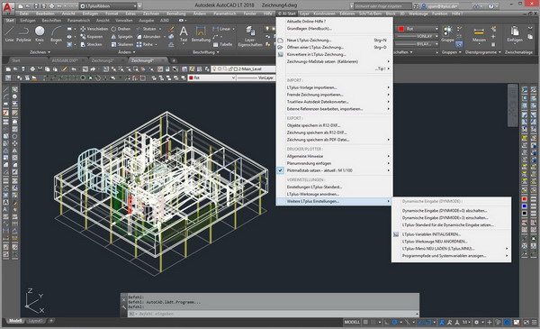Image resolution: width=540 pixels, height=329 pixels.
Task: Click Neue LTplus-Zeichnung menu entry
Action: (x=334, y=40)
